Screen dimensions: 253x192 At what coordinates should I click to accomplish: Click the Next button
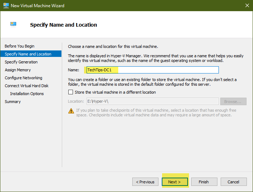pyautogui.click(x=175, y=182)
